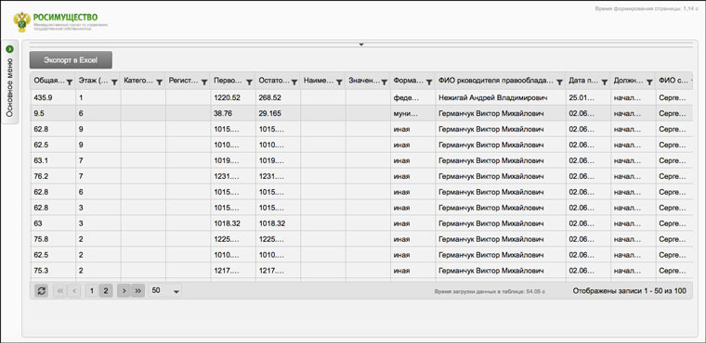Select the first-cost cell 1018.32

tap(233, 223)
